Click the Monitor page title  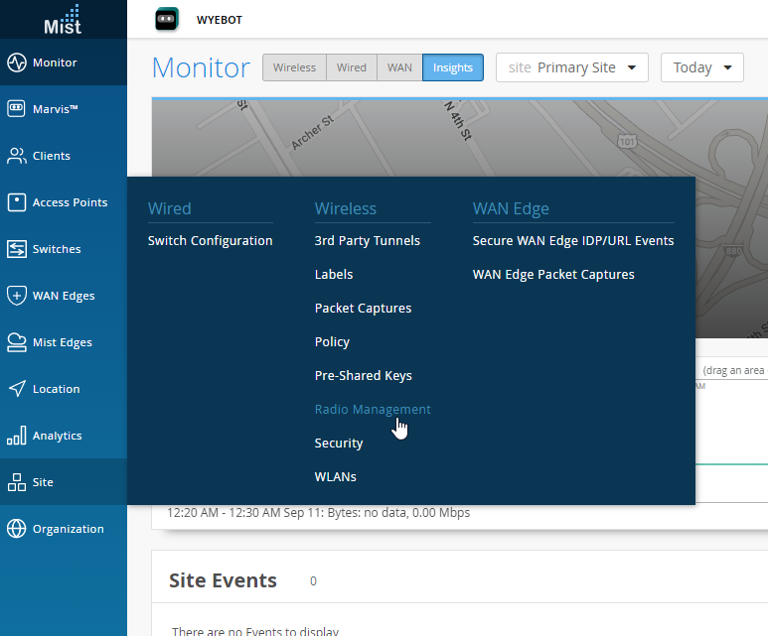tap(201, 67)
